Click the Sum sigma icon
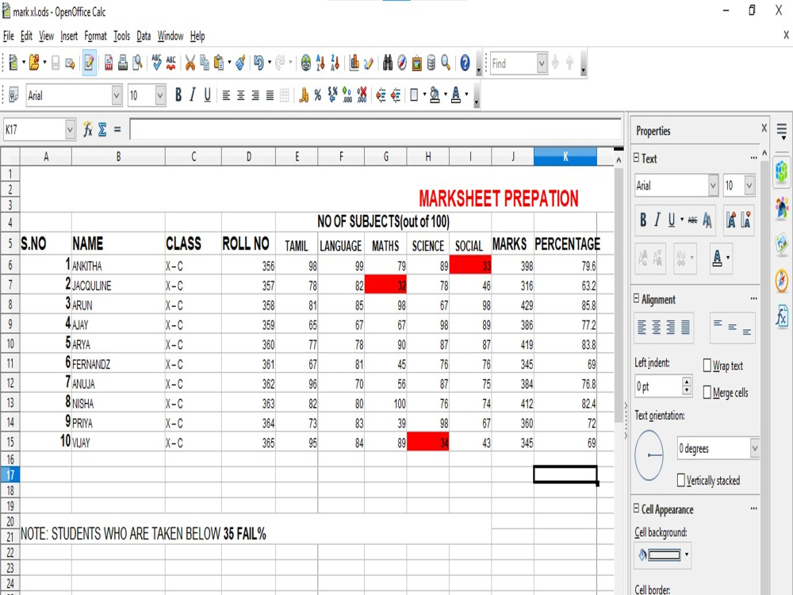This screenshot has width=793, height=595. coord(102,129)
